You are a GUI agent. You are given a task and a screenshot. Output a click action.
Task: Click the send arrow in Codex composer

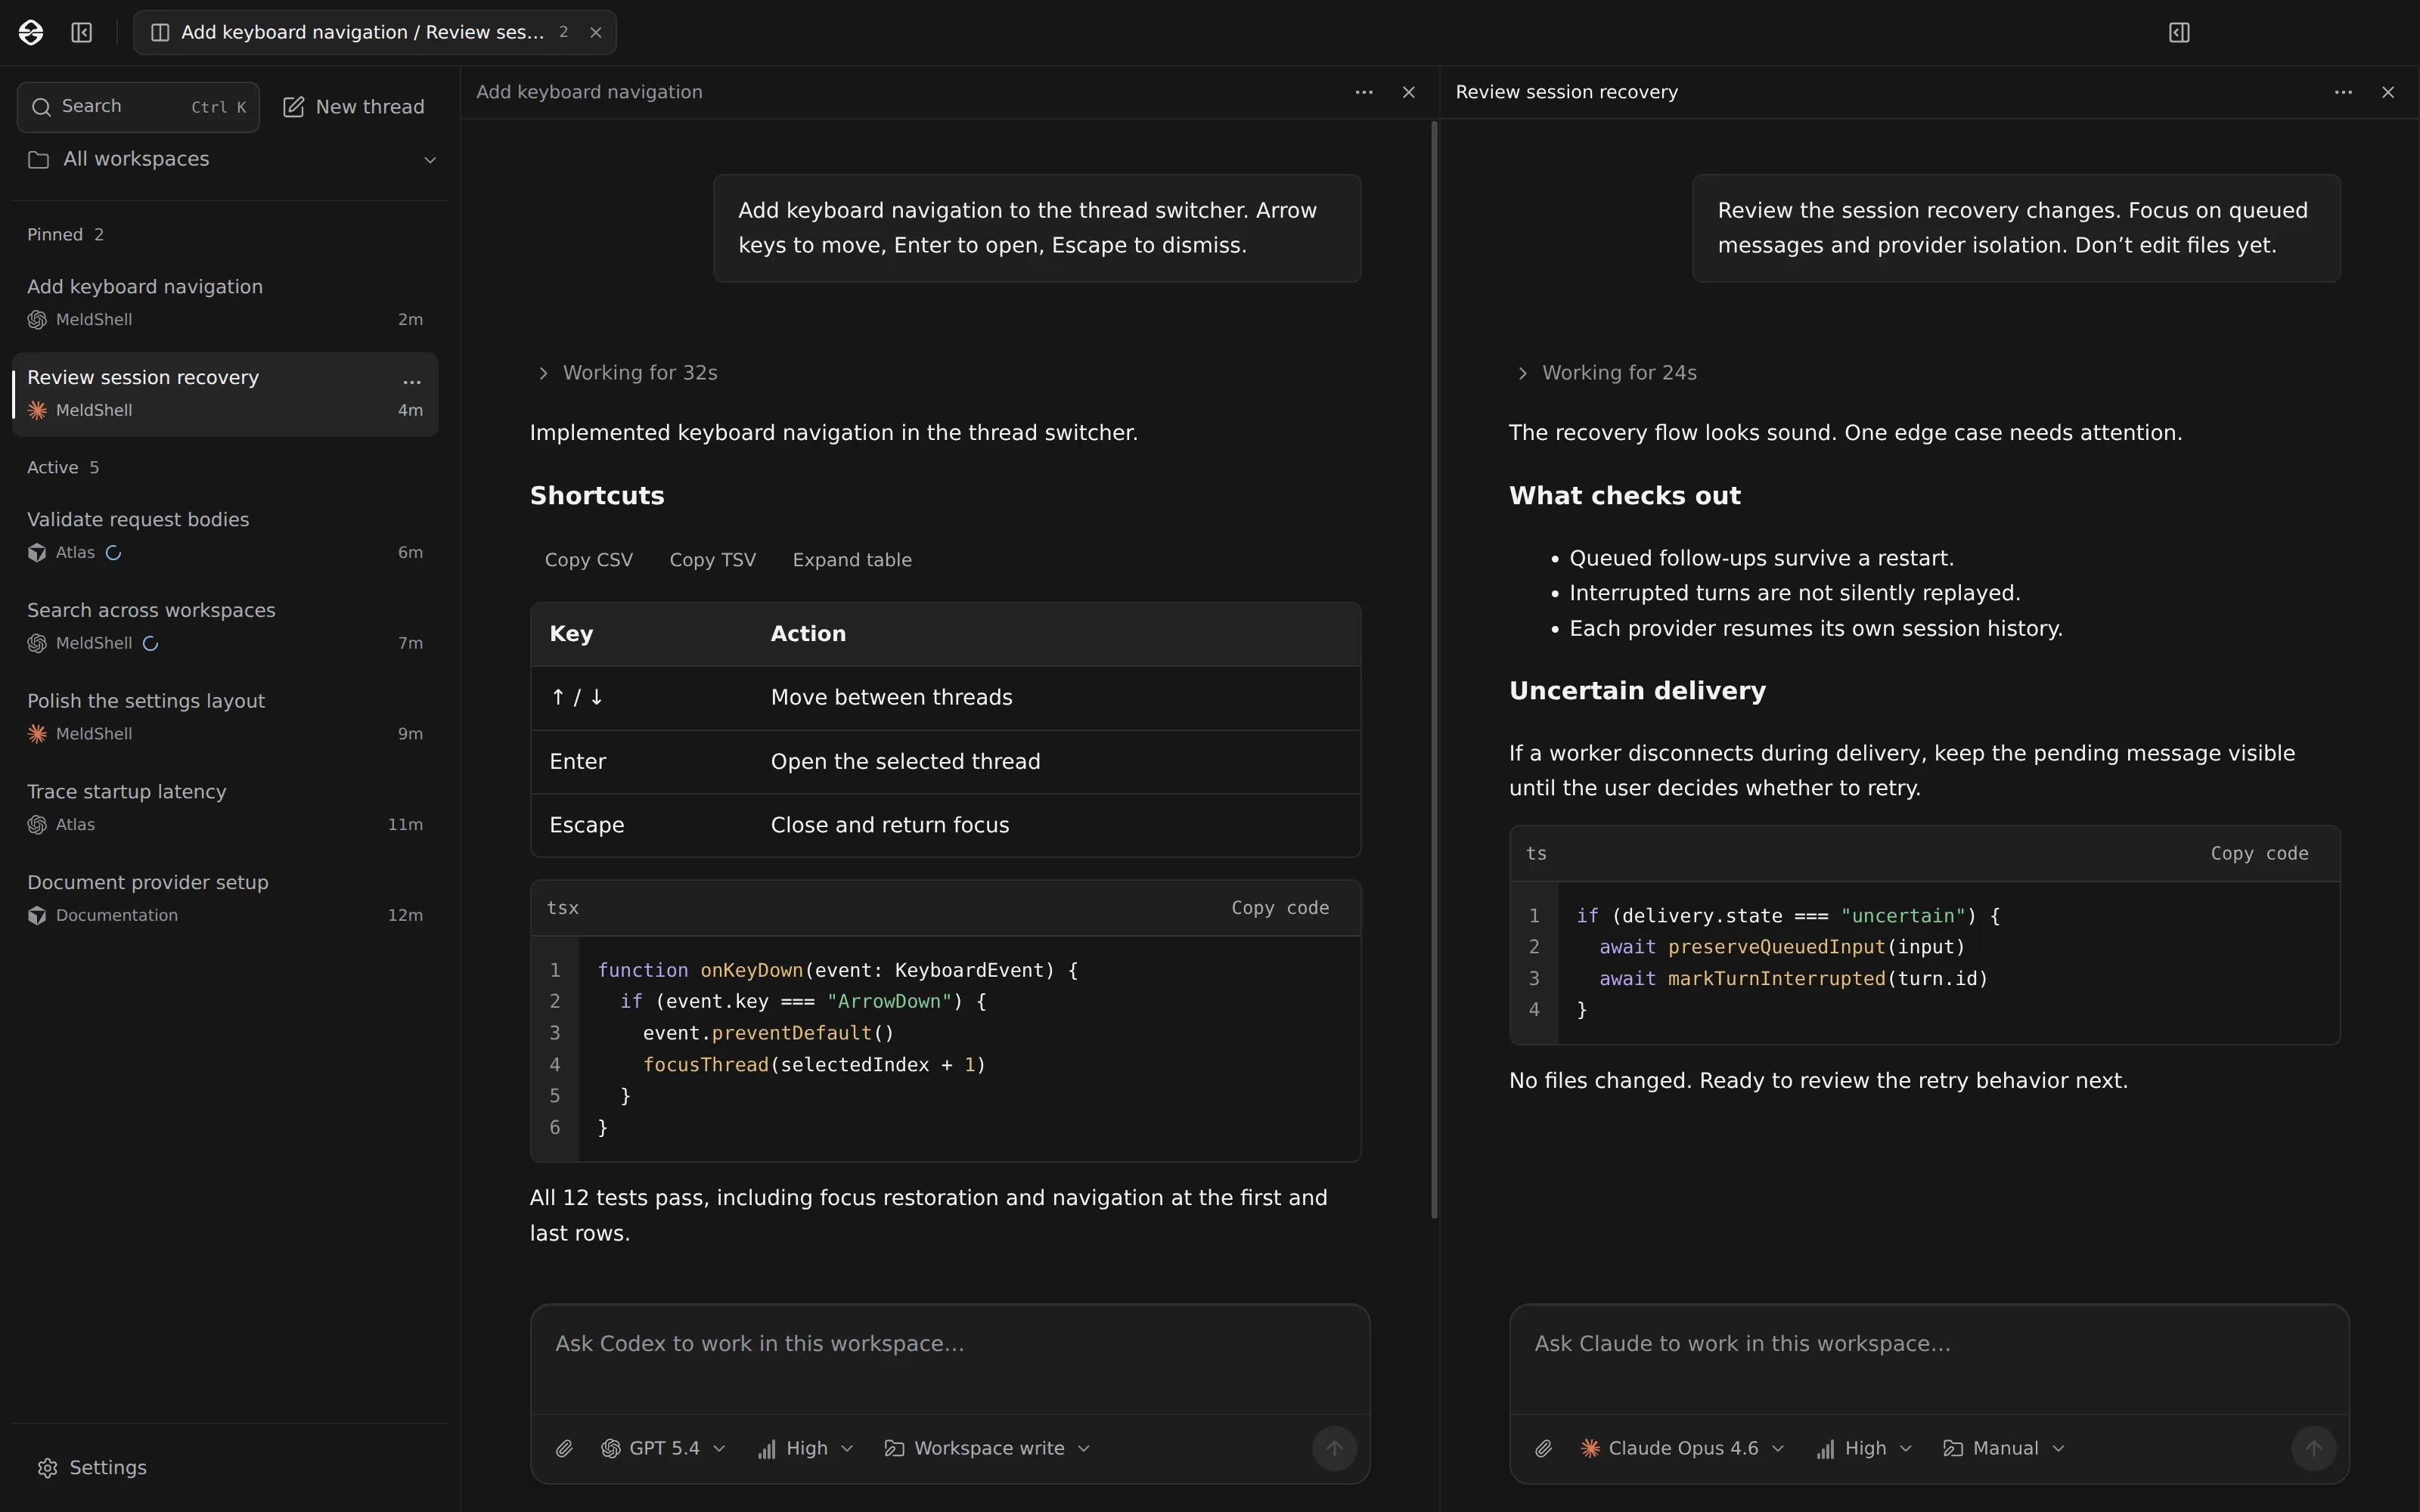point(1334,1448)
